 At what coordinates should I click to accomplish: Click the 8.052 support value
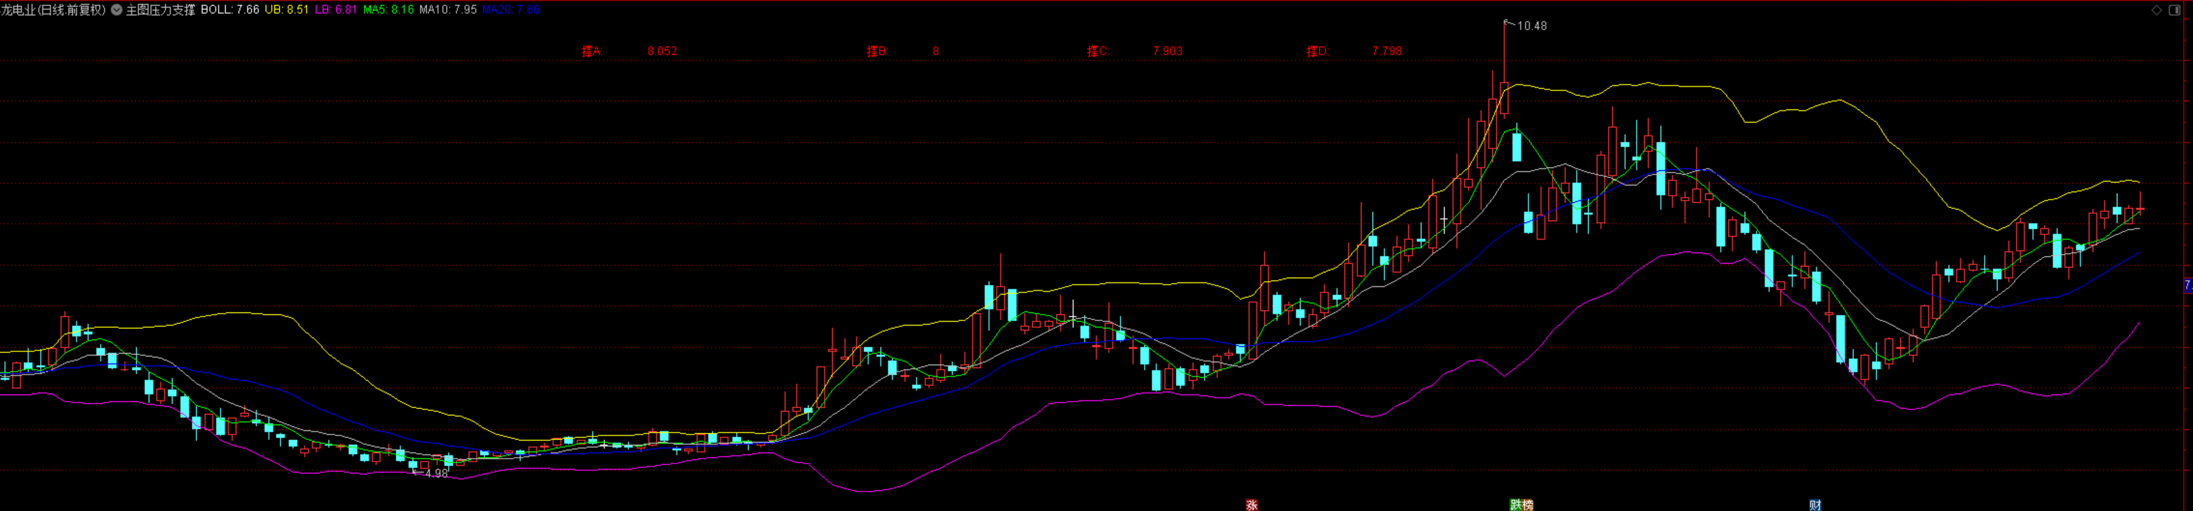click(662, 51)
